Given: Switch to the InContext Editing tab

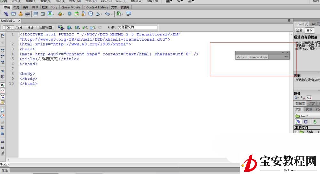Looking at the screenshot, I should tap(95, 7).
